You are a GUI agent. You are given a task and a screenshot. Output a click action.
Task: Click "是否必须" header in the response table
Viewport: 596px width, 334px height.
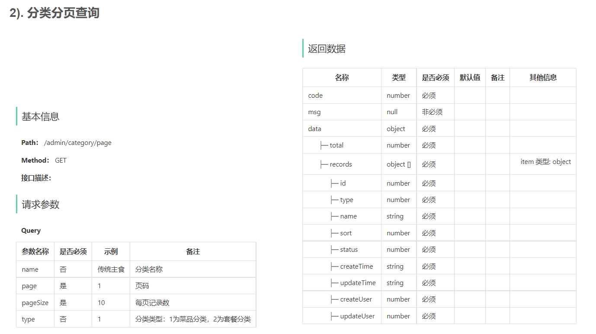(436, 77)
